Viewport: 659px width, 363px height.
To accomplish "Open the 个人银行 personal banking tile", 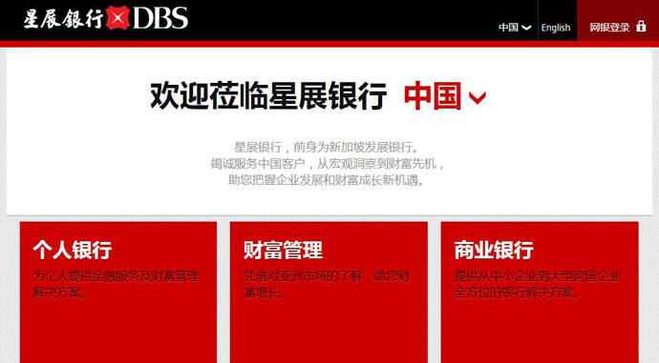I will point(118,292).
